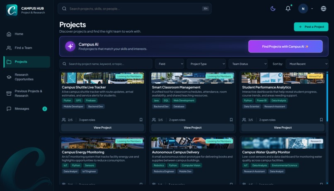This screenshot has height=191, width=334.
Task: Click the Messages chat bubble icon
Action: pyautogui.click(x=9, y=109)
